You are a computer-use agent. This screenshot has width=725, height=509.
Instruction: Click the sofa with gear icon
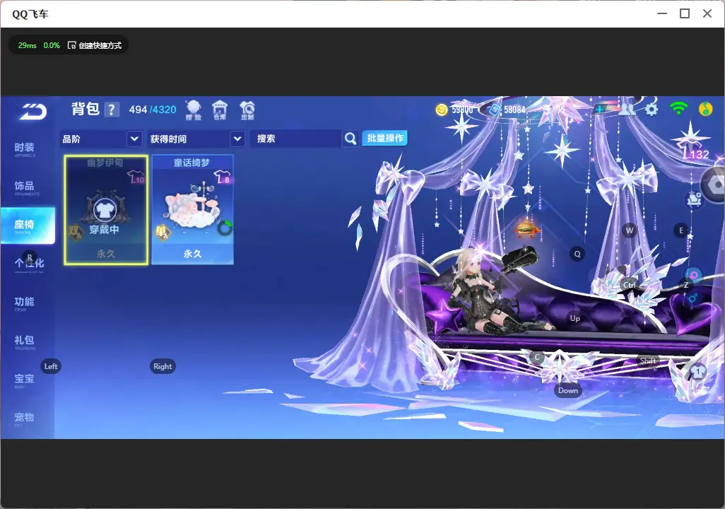tap(694, 199)
